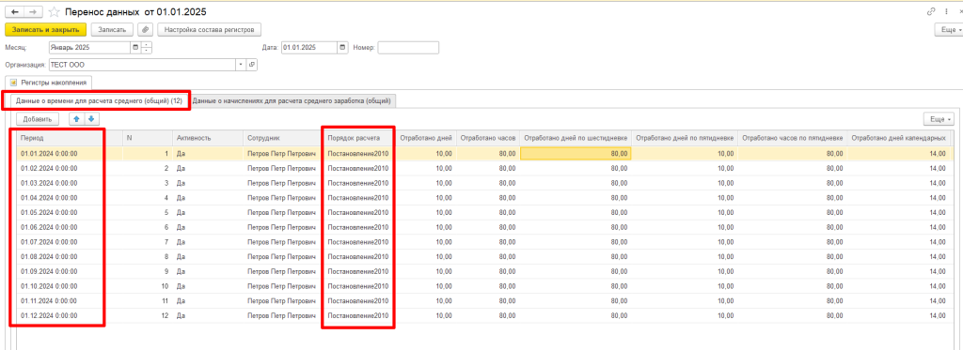Screen dimensions: 963x350
Task: Select period cell 01.08.2024 0:00:00
Action: pyautogui.click(x=69, y=256)
